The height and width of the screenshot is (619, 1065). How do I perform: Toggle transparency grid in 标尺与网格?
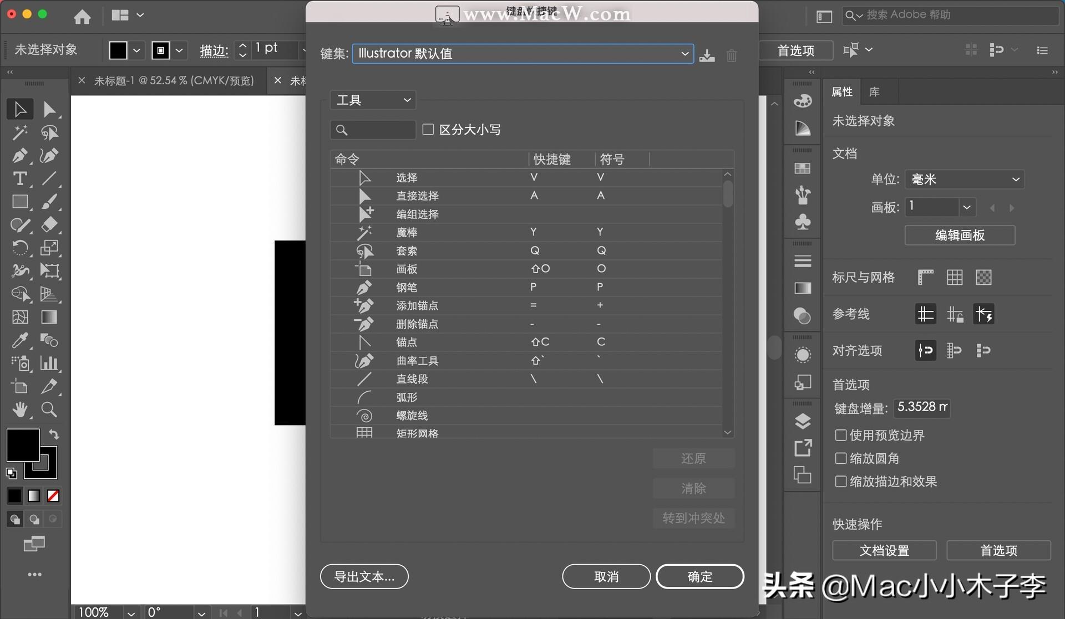[983, 277]
